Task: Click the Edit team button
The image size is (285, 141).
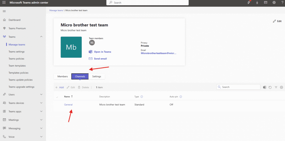Action: tap(277, 21)
